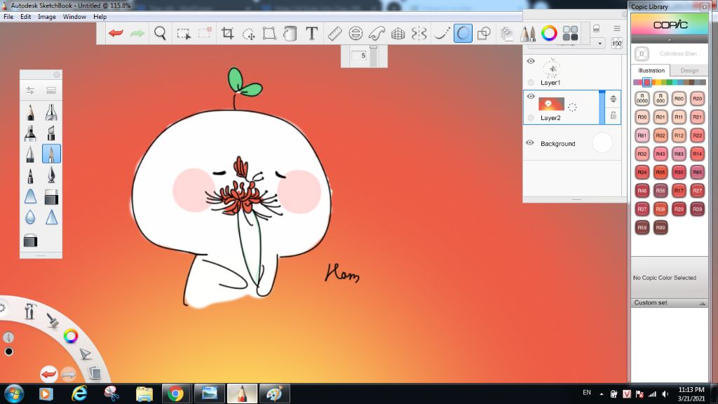Enable the French Curve tool
The image size is (718, 404).
coord(377,33)
